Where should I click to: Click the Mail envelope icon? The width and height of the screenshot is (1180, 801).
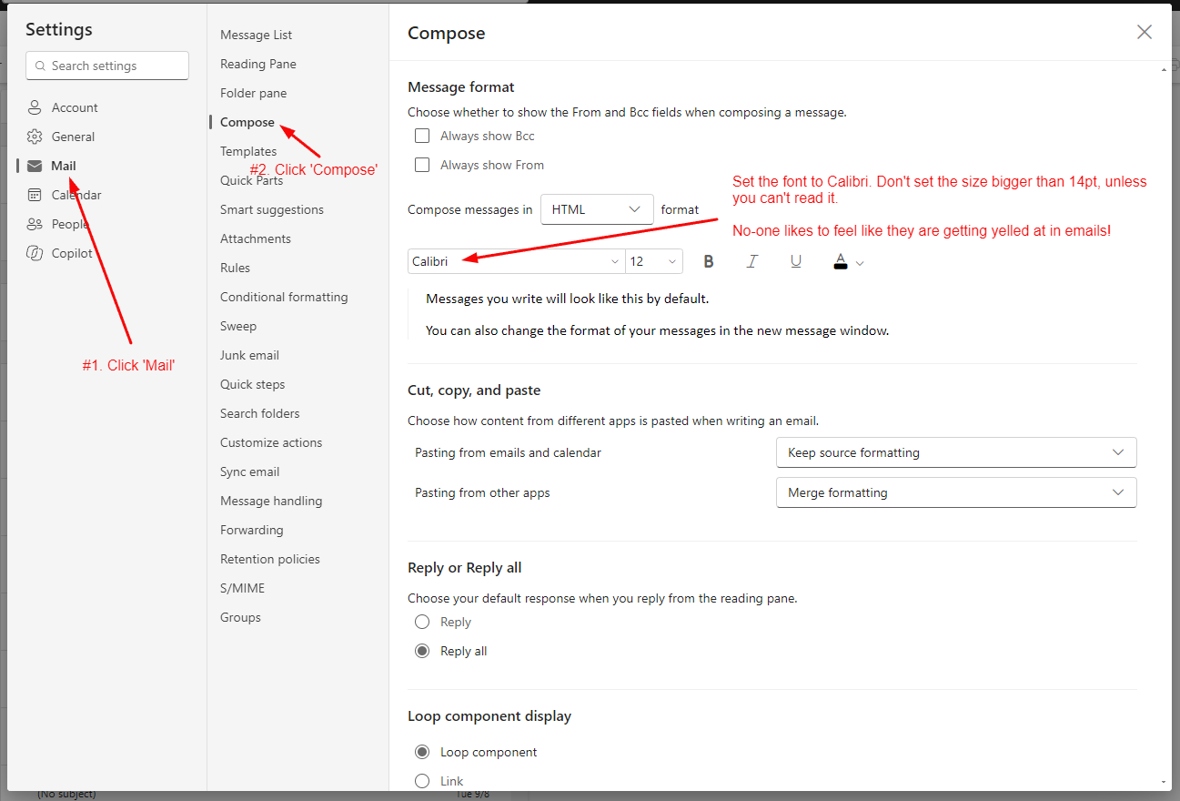tap(35, 166)
